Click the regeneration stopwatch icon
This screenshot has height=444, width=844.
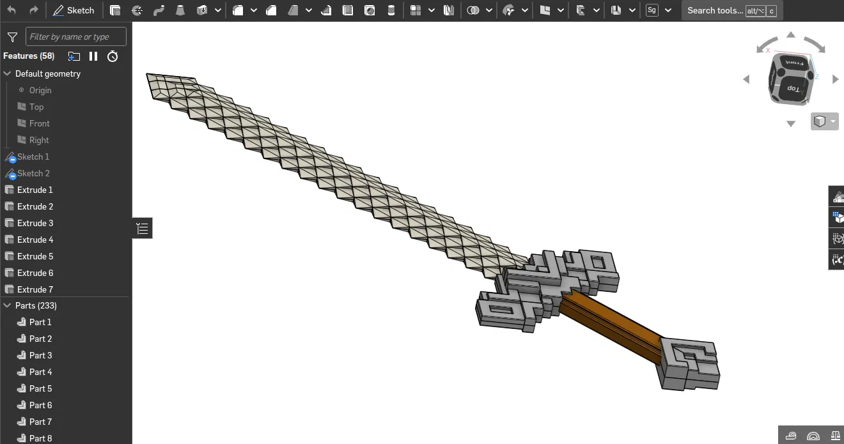pos(113,56)
